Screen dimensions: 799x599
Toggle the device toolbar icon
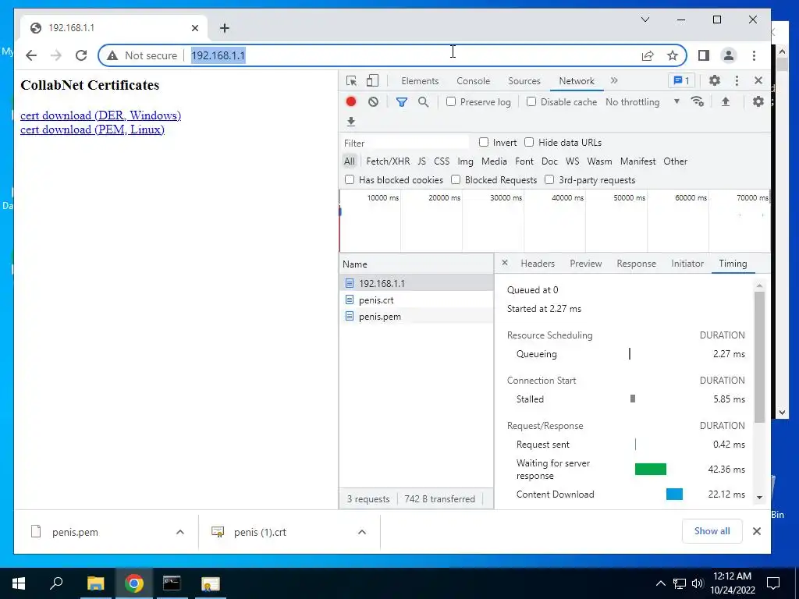click(372, 81)
